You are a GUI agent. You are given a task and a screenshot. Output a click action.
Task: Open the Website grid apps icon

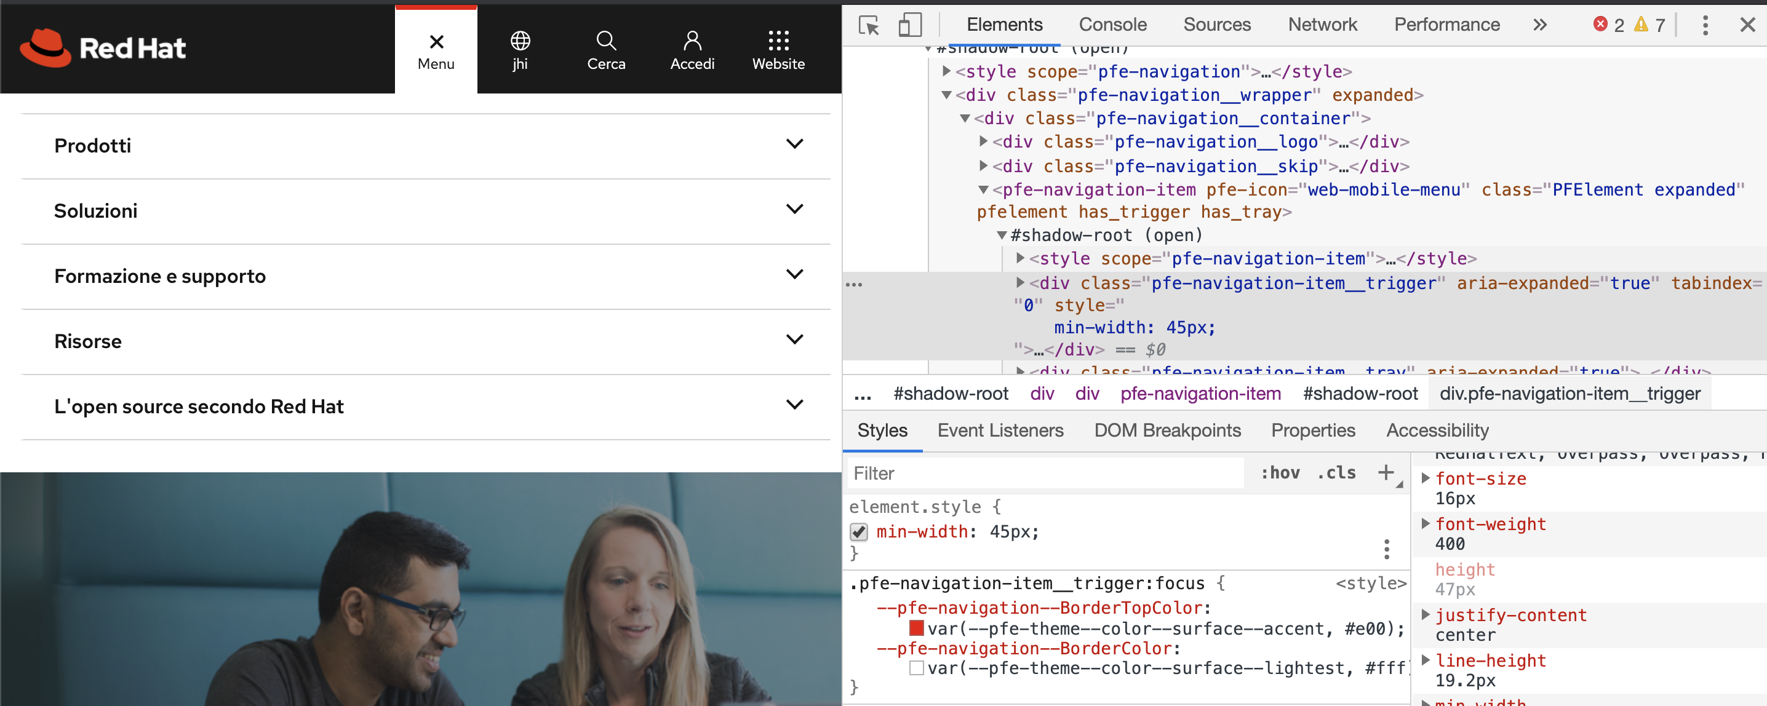[778, 41]
